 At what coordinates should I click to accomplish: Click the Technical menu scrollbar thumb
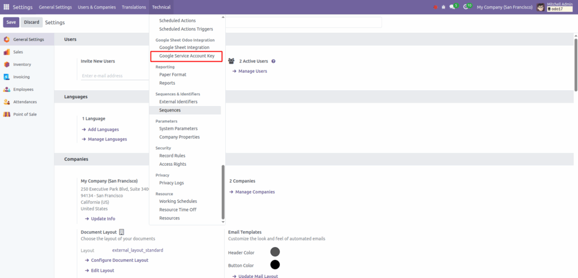pos(222,192)
